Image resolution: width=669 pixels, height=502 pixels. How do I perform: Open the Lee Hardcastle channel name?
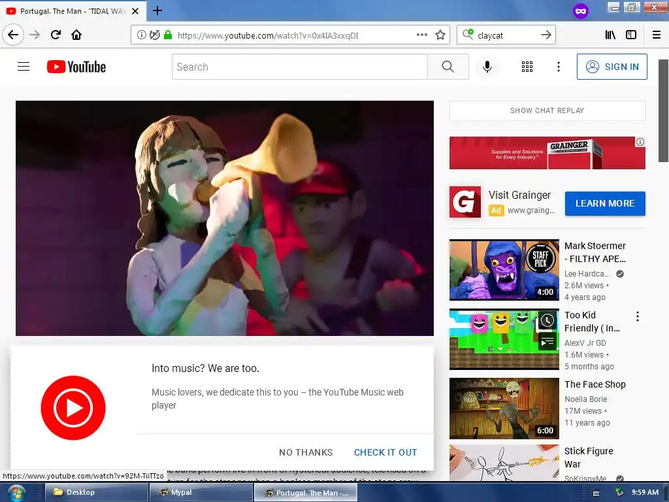(x=587, y=274)
